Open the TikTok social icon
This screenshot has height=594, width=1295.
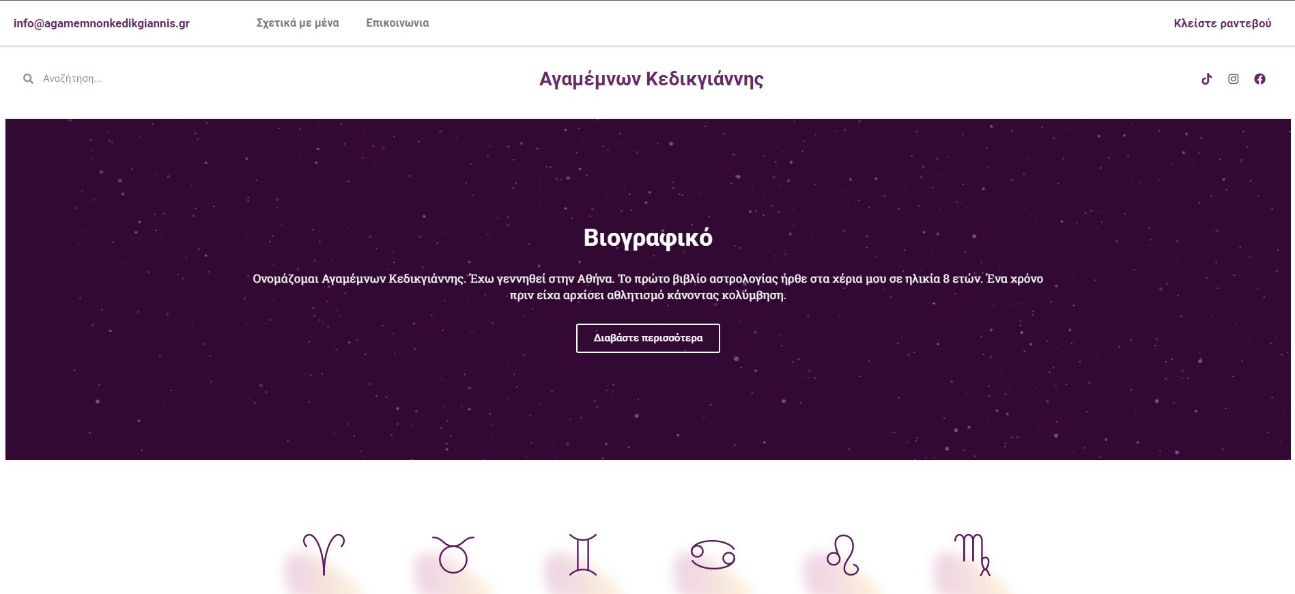click(1206, 79)
